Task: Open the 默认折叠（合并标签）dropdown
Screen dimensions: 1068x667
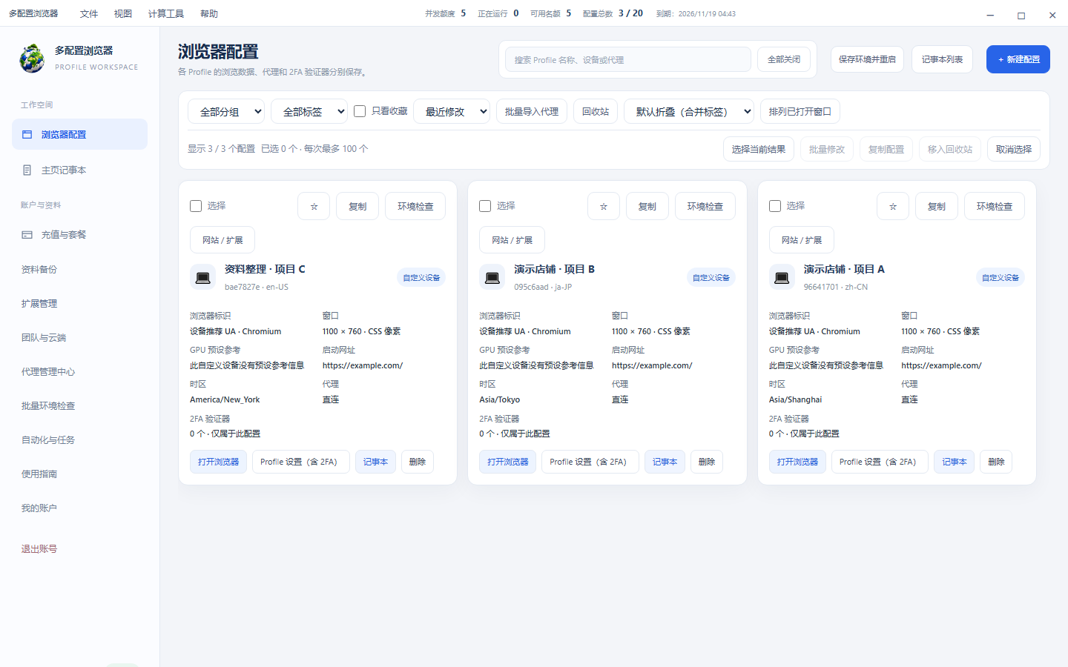Action: click(x=689, y=112)
